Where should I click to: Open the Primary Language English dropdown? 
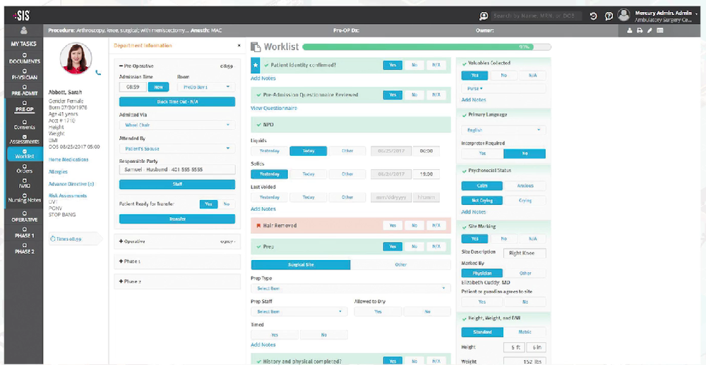pyautogui.click(x=503, y=130)
